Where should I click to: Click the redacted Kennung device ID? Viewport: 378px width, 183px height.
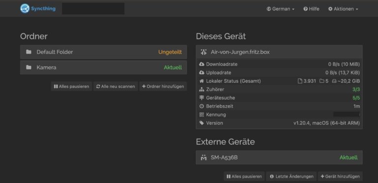pos(346,115)
